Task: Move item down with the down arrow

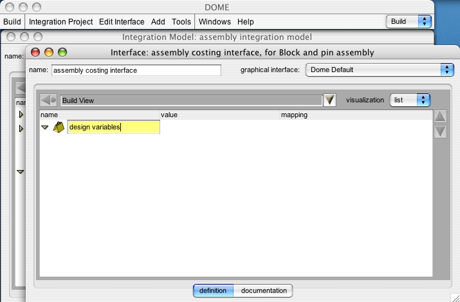Action: [x=440, y=131]
